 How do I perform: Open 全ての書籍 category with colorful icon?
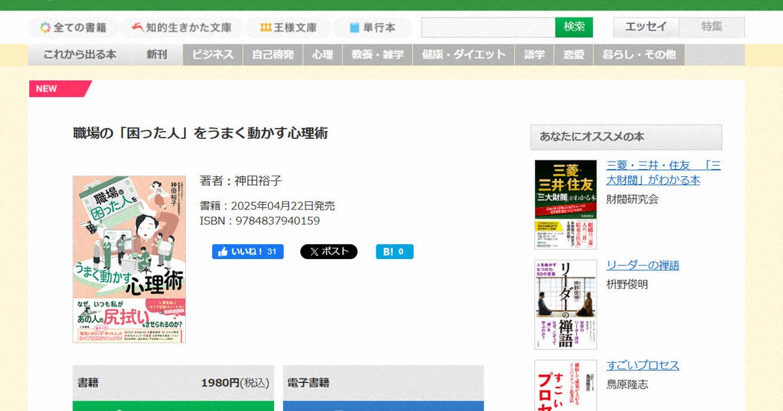pos(73,27)
